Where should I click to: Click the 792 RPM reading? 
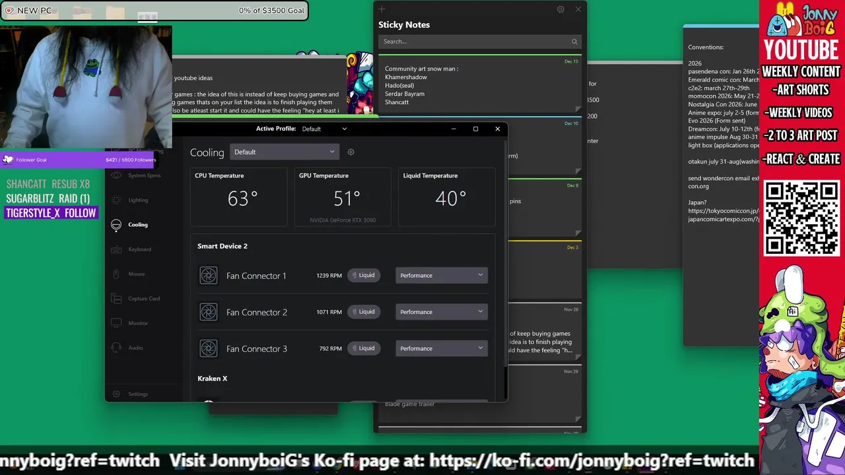(330, 348)
